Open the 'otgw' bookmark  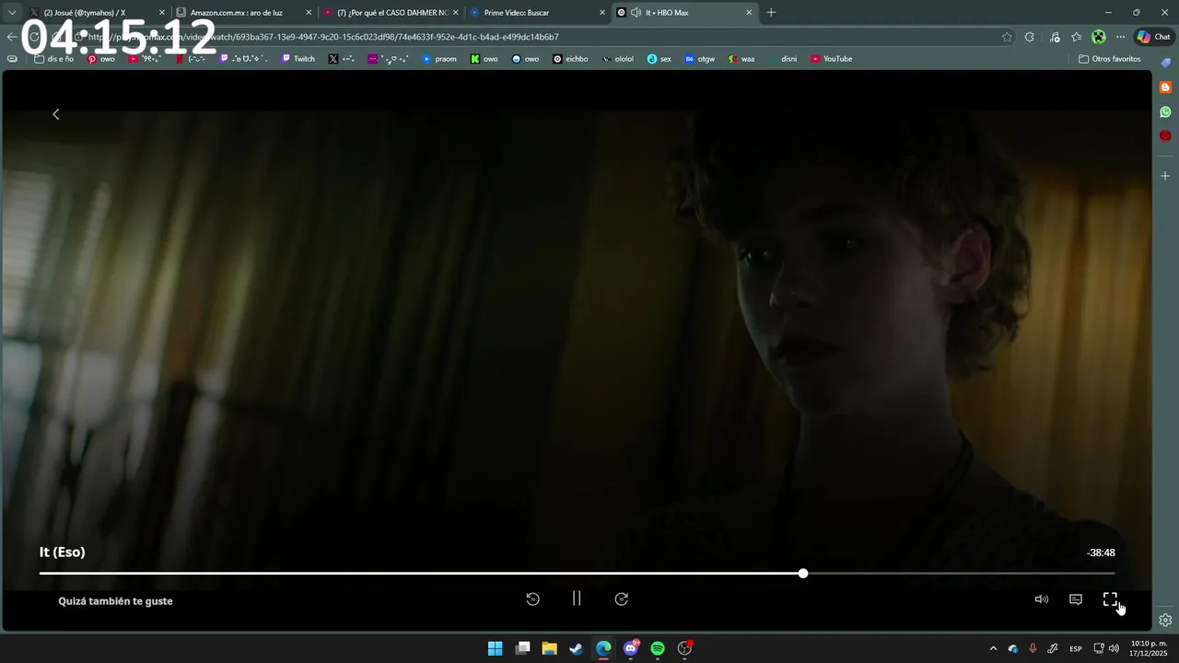(x=700, y=59)
